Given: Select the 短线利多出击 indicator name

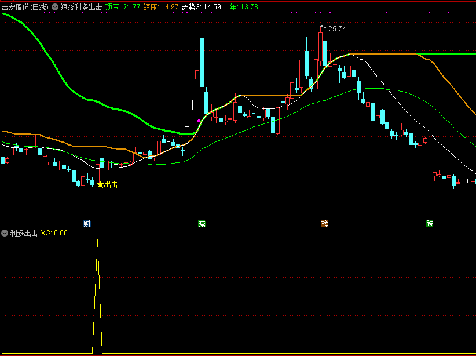Looking at the screenshot, I should tap(81, 7).
